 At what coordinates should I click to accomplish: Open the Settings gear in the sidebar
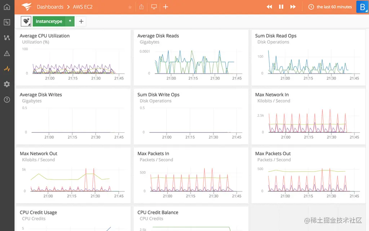tap(6, 84)
